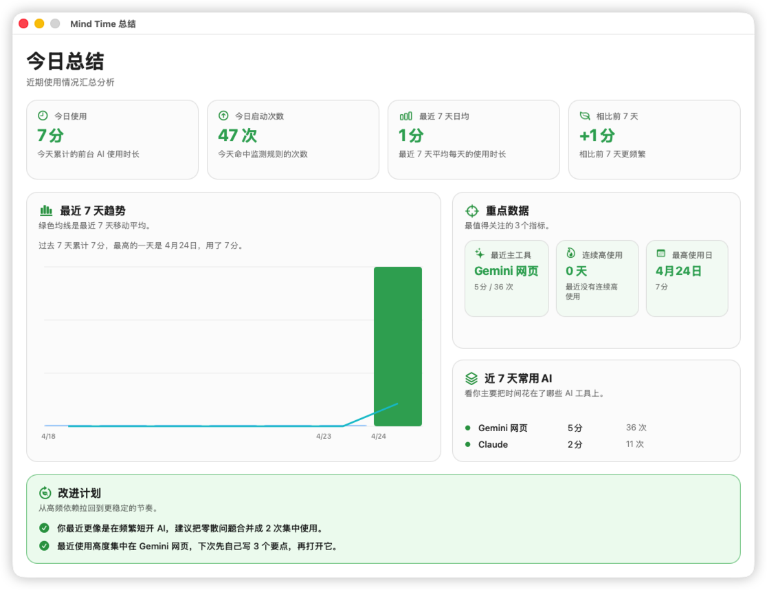
Task: Click the green dot beside Claude row
Action: point(467,445)
